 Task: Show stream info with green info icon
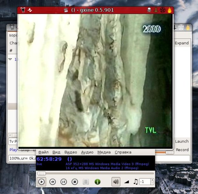[x=97, y=182]
